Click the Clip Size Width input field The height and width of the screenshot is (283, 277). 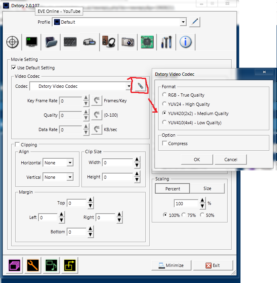point(118,163)
